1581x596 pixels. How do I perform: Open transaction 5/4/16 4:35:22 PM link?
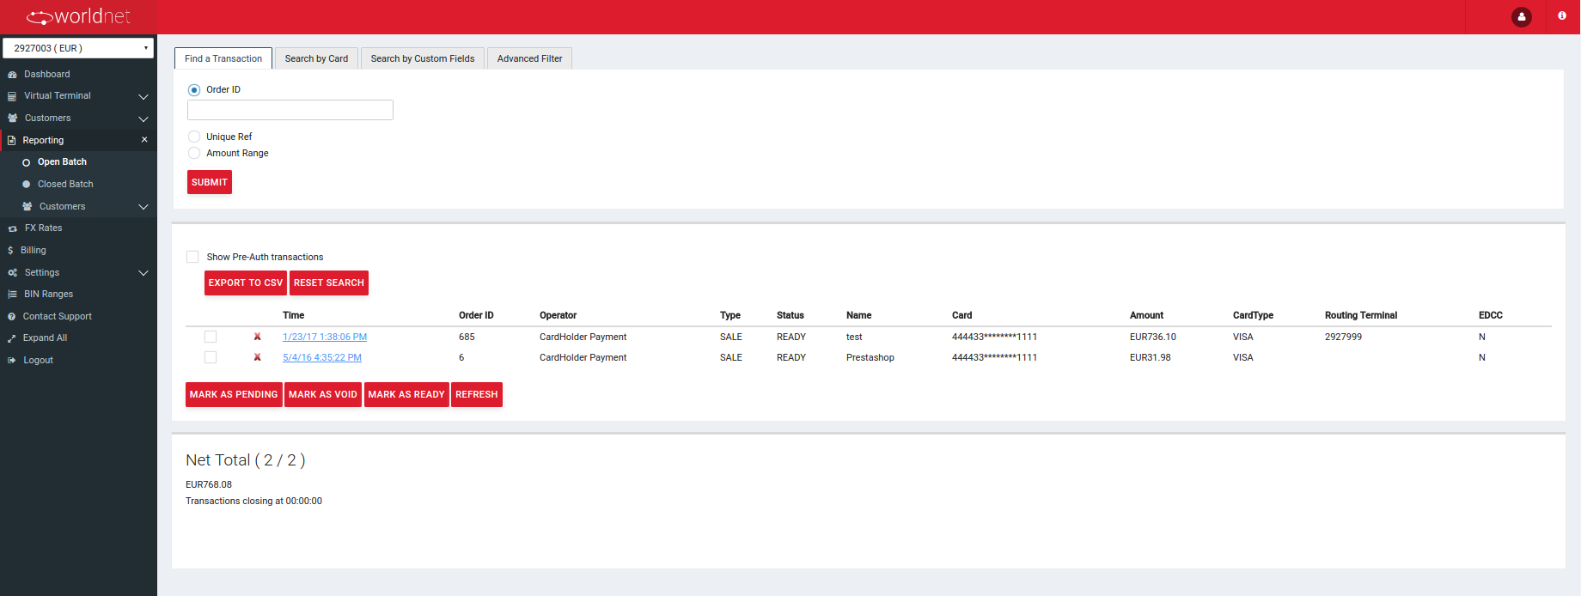(x=322, y=358)
